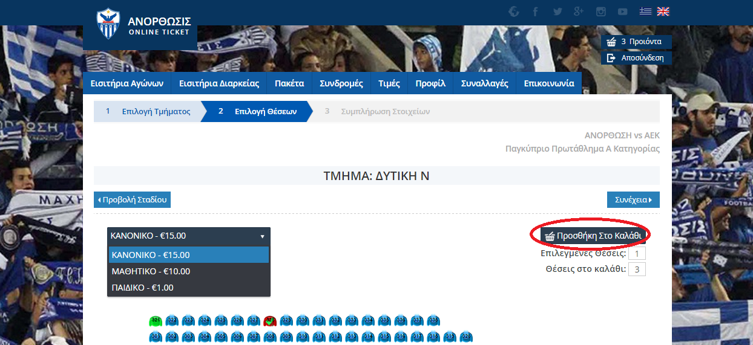Click step 3 Συμπλήρωση Στοιχείων
Viewport: 753px width, 345px height.
pos(377,111)
